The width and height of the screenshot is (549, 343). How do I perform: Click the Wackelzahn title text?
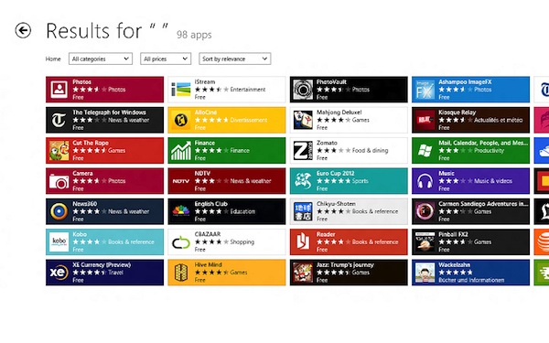tap(454, 264)
